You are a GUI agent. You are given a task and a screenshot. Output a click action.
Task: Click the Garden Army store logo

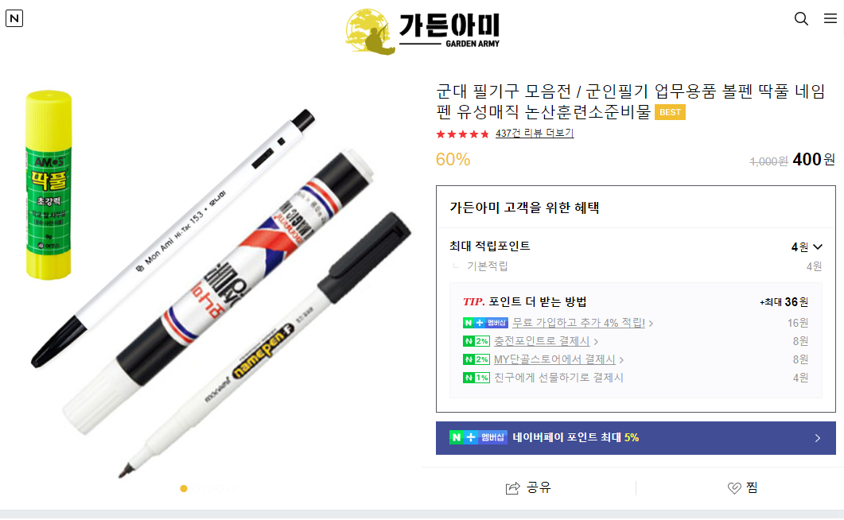(422, 31)
